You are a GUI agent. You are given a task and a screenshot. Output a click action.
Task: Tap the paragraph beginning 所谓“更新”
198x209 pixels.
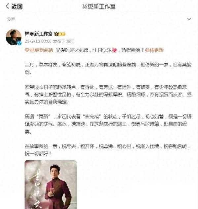(108, 124)
